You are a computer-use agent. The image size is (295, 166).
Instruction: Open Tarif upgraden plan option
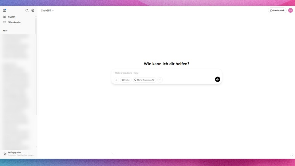tap(18, 154)
